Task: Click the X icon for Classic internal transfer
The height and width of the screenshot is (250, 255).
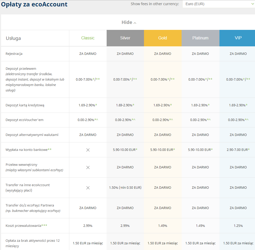Action: (x=88, y=167)
